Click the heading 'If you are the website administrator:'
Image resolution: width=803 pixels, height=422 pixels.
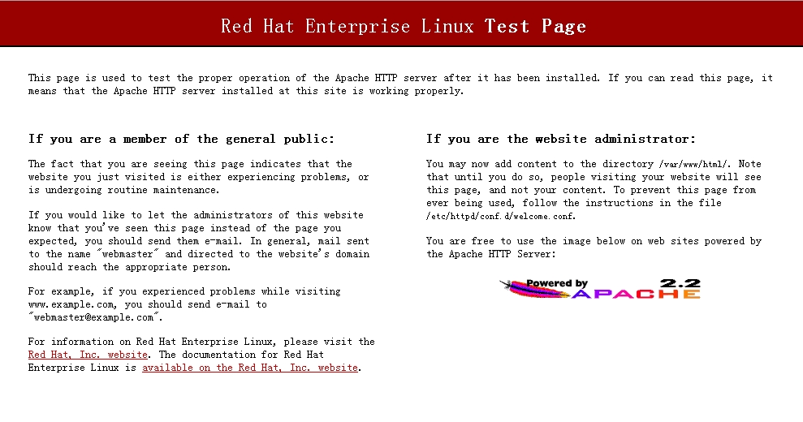coord(561,139)
